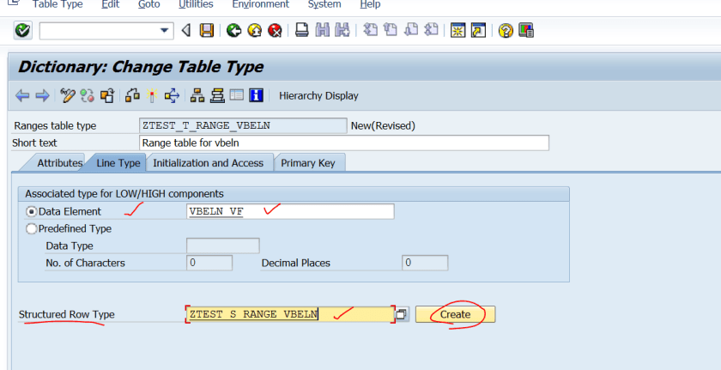Toggle Display/Change with the pencil icon
Screen dimensions: 721x370
[x=67, y=95]
